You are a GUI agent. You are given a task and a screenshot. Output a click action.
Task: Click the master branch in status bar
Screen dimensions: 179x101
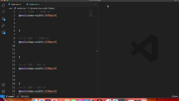tap(10, 97)
